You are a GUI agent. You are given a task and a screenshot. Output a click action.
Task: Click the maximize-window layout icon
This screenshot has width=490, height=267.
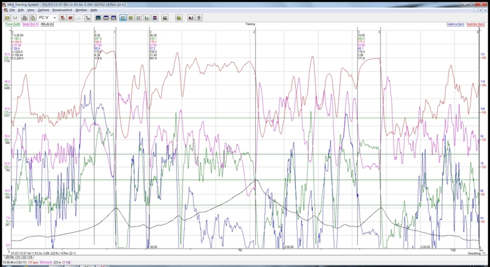click(98, 18)
